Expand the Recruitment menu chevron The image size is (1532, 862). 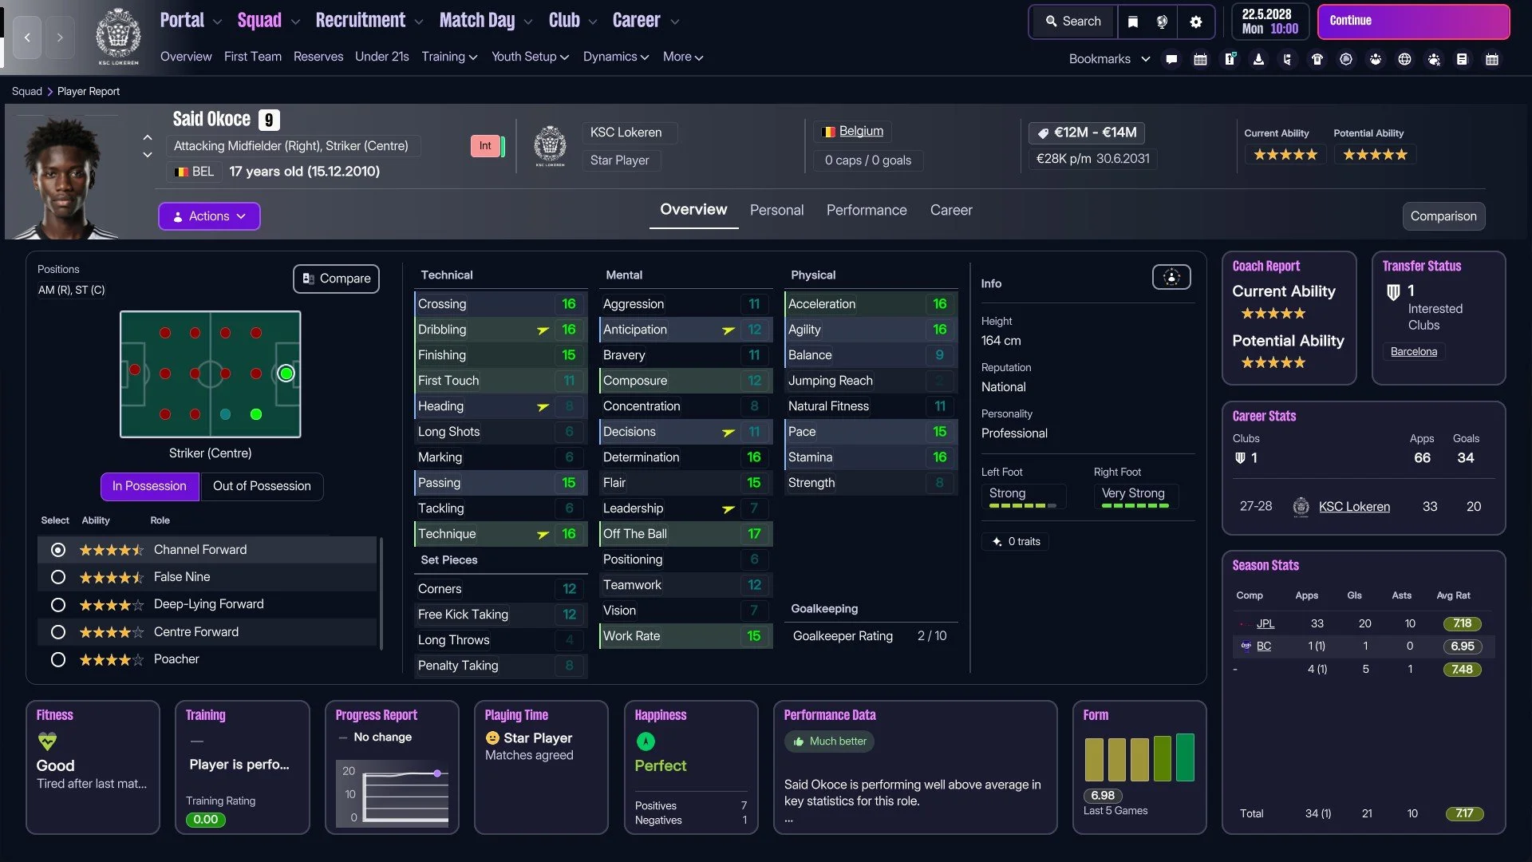click(419, 22)
